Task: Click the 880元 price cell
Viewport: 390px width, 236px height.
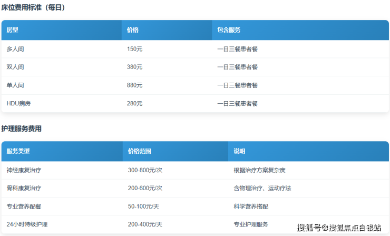Action: coord(134,85)
